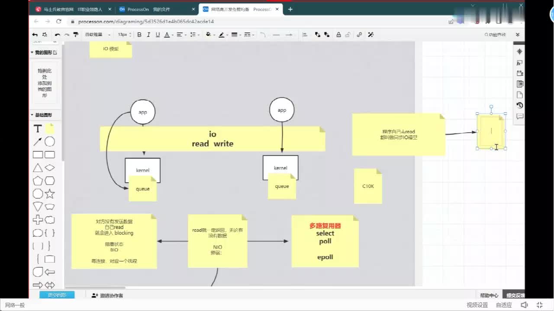Enter fullscreen with the expand icon
Viewport: 554px width, 311px height.
click(x=539, y=305)
